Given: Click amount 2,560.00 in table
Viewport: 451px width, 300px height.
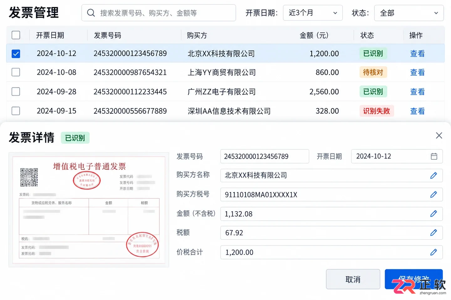Looking at the screenshot, I should coord(324,92).
